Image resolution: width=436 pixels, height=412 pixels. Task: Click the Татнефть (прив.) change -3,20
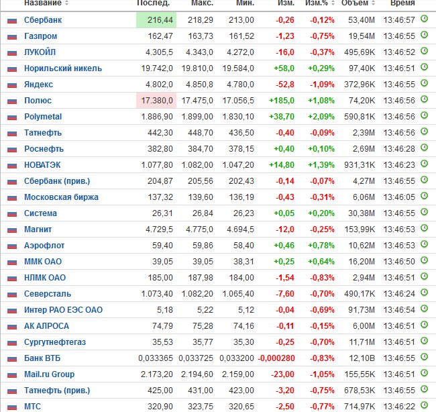284,391
